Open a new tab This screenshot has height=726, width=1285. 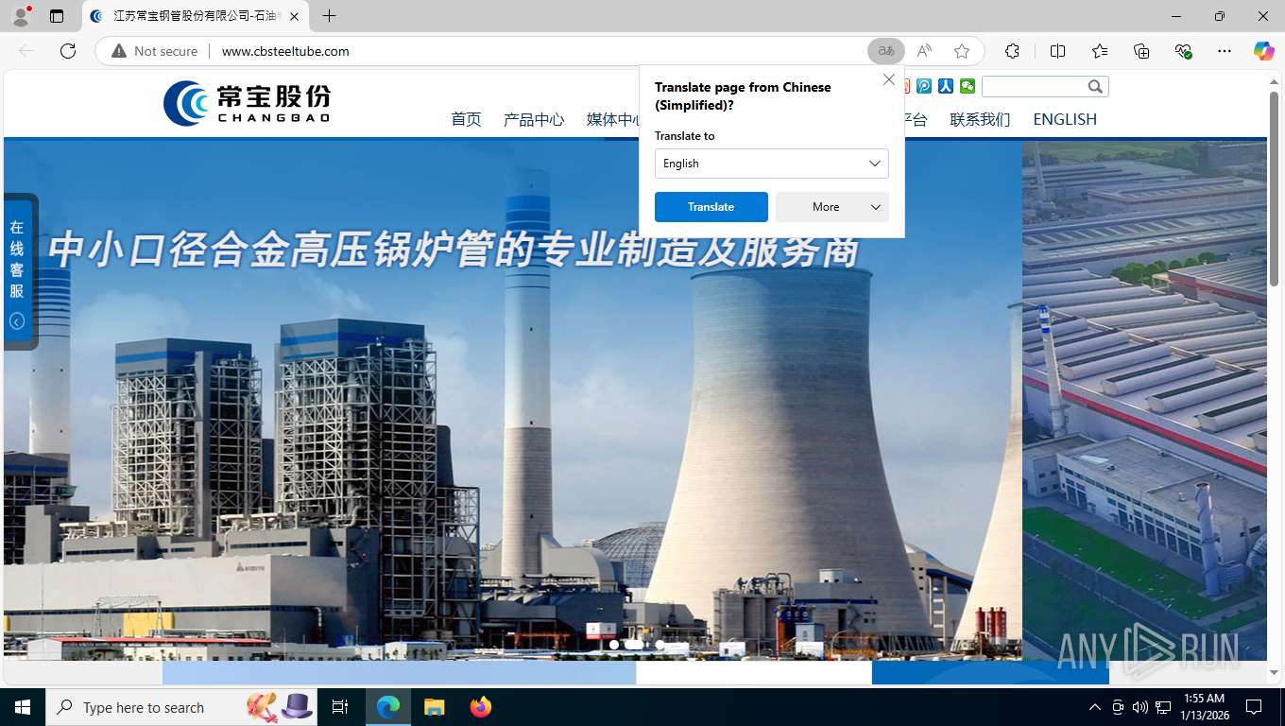tap(329, 16)
